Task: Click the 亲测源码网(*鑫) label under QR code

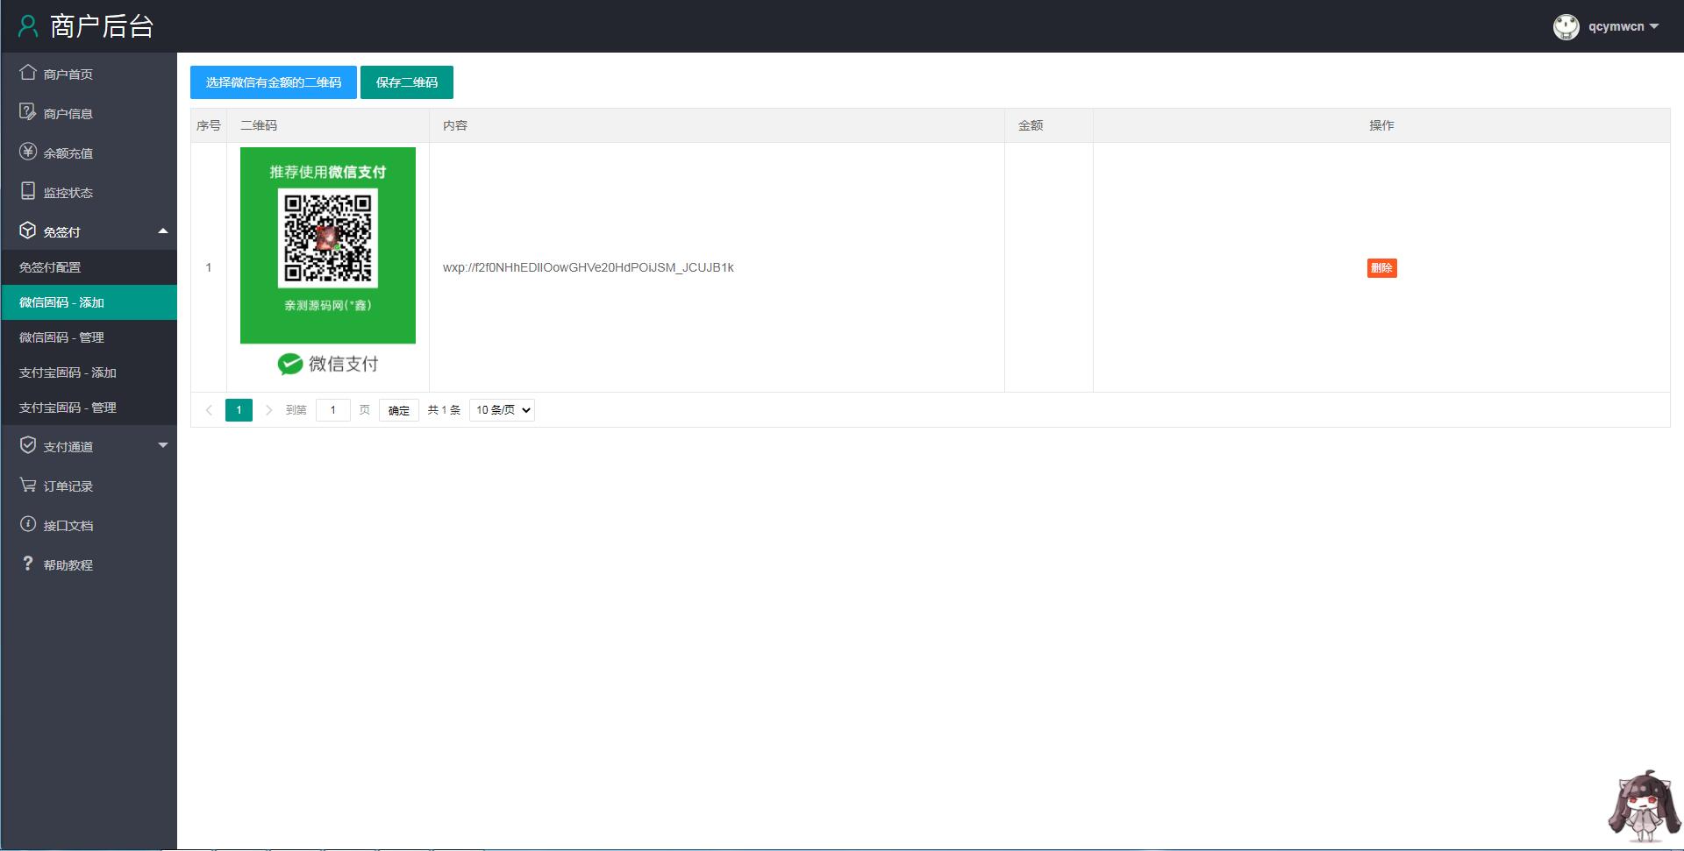Action: (328, 305)
